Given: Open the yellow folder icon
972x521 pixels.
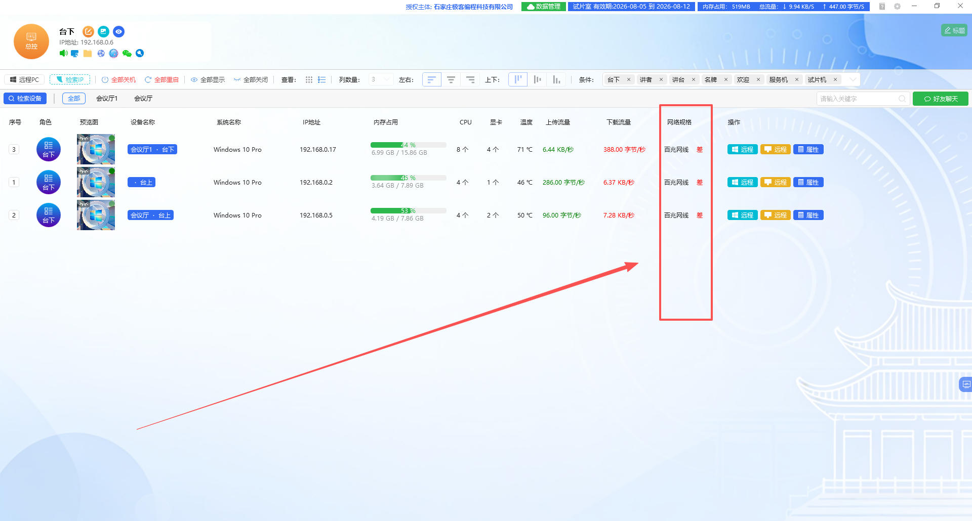Looking at the screenshot, I should (88, 53).
